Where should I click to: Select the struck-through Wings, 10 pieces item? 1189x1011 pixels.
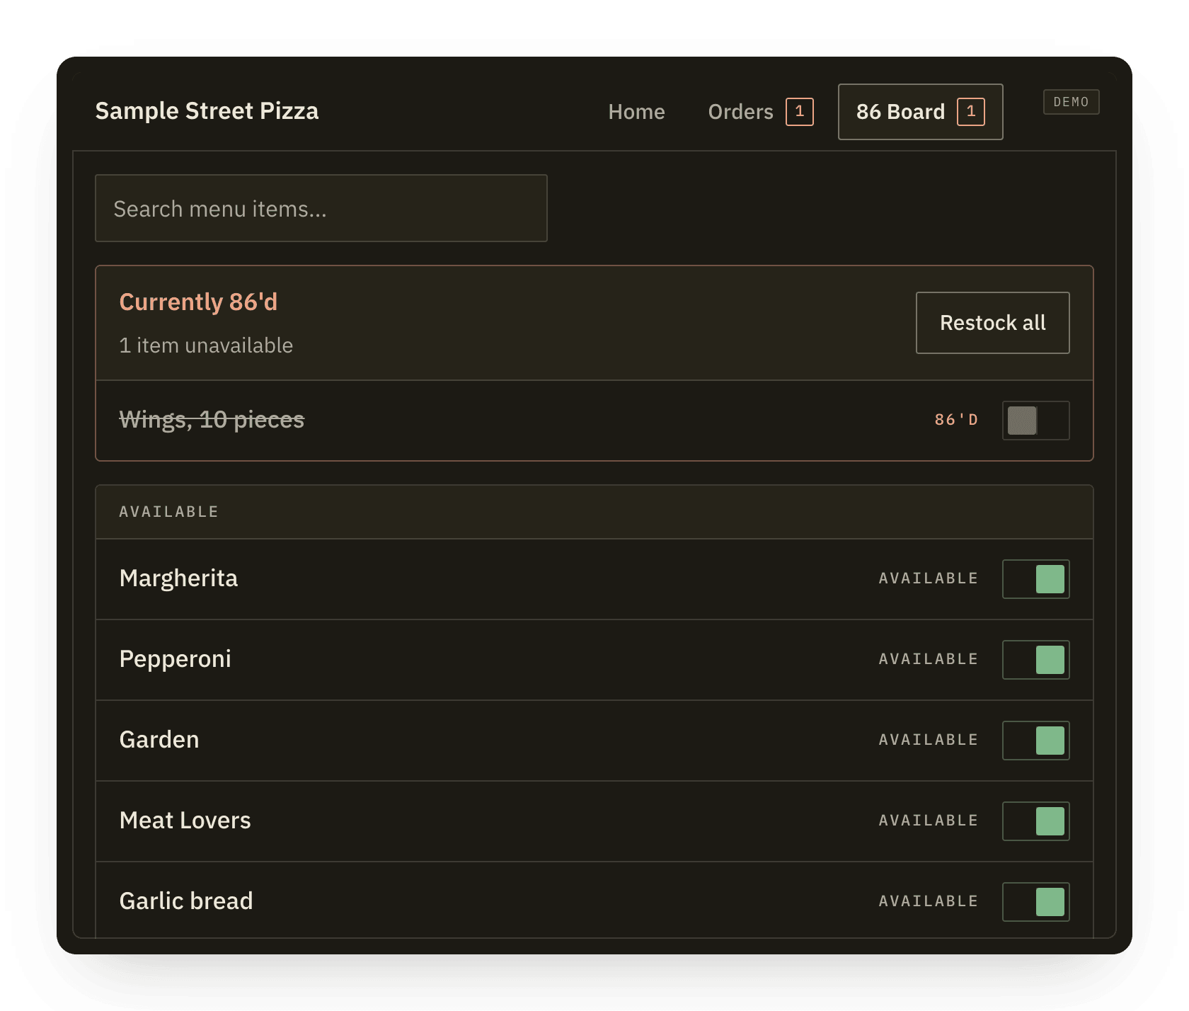212,420
